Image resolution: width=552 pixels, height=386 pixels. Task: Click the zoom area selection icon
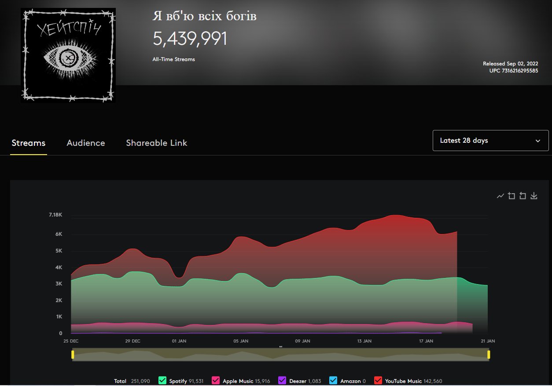[x=512, y=196]
